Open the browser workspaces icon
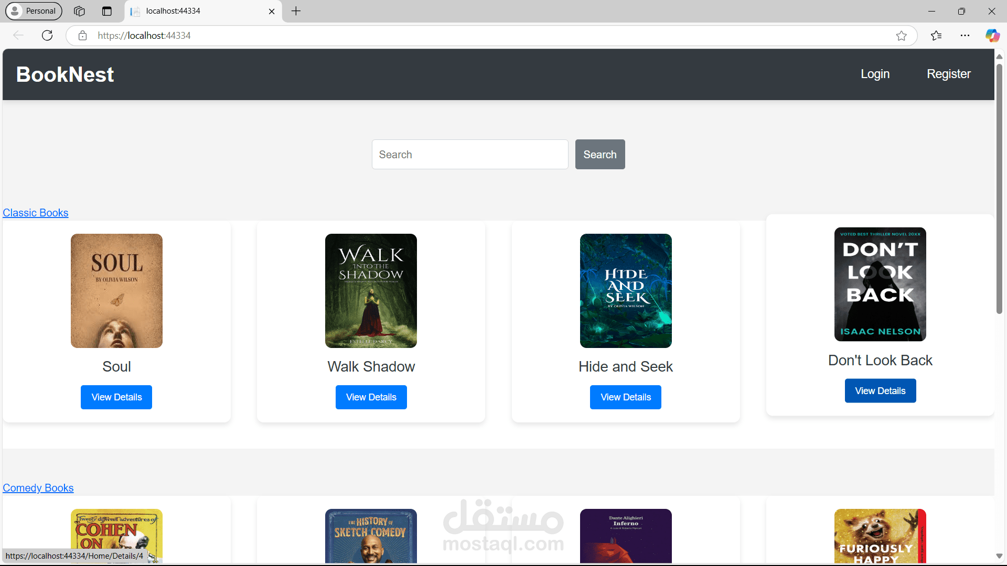Screen dimensions: 1007x566 (x=79, y=11)
